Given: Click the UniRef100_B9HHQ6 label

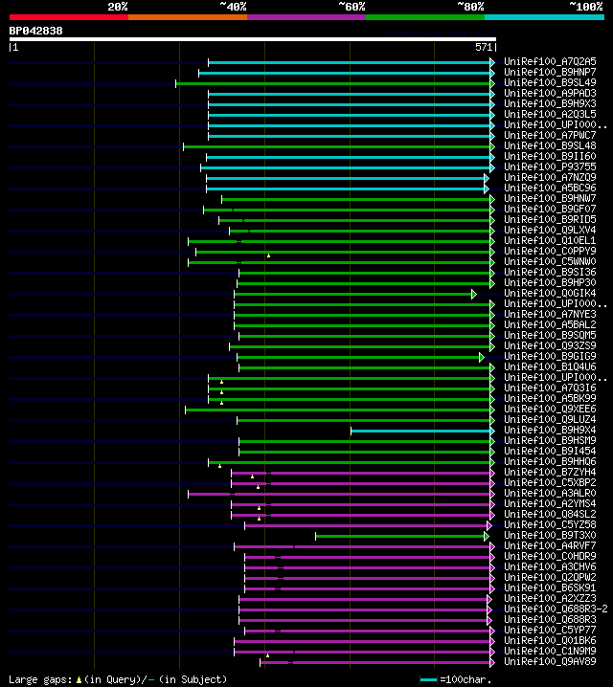Looking at the screenshot, I should (x=550, y=461).
